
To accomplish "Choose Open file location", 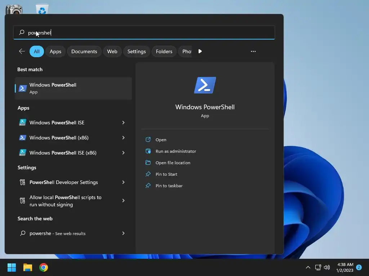I will click(173, 163).
